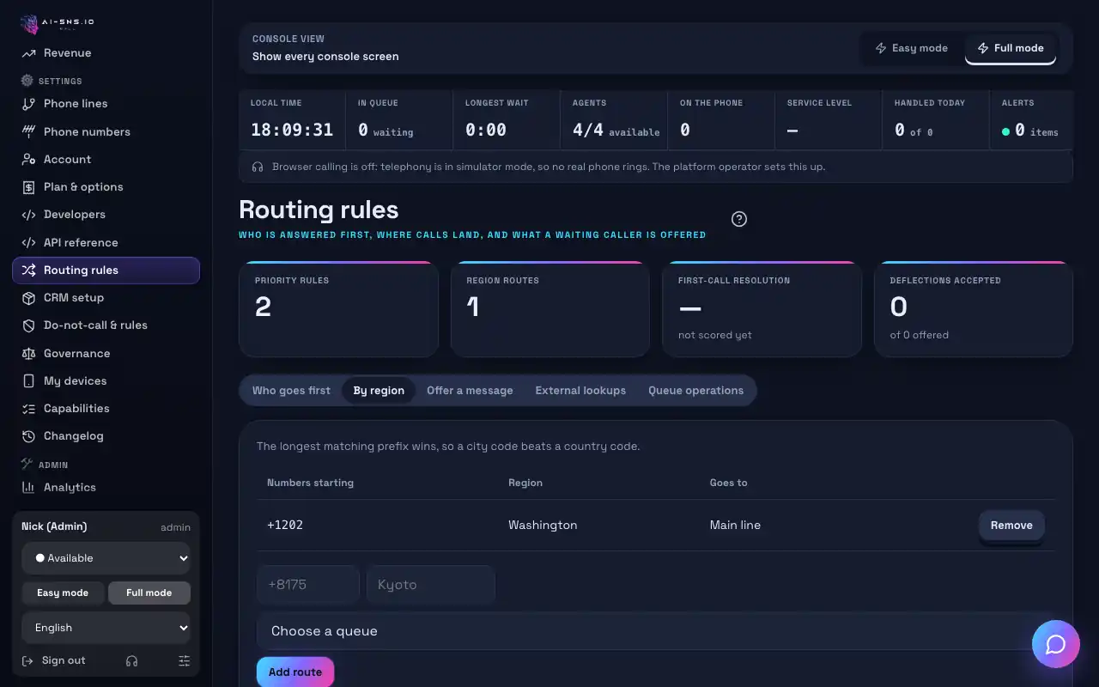Open the Available status dropdown
The height and width of the screenshot is (687, 1099).
(x=106, y=558)
